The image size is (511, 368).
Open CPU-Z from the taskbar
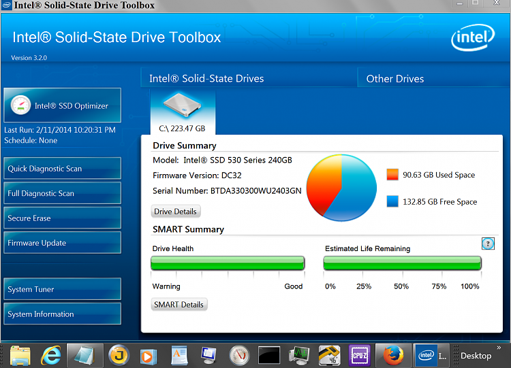coord(360,355)
